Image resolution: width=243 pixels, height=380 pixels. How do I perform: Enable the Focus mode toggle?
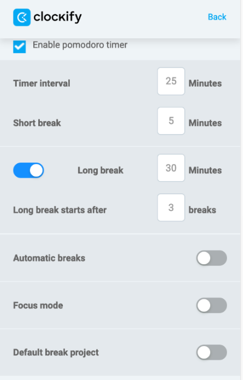pos(211,305)
